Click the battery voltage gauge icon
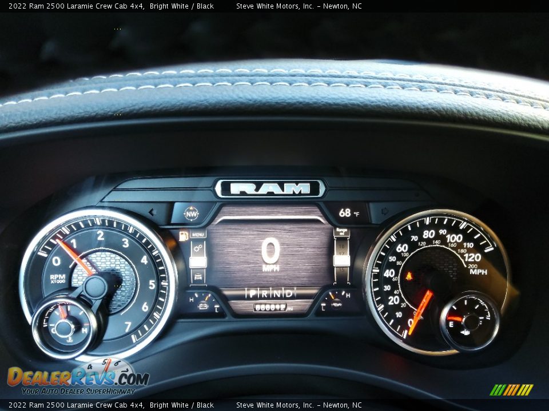The height and width of the screenshot is (411, 549). [x=203, y=306]
